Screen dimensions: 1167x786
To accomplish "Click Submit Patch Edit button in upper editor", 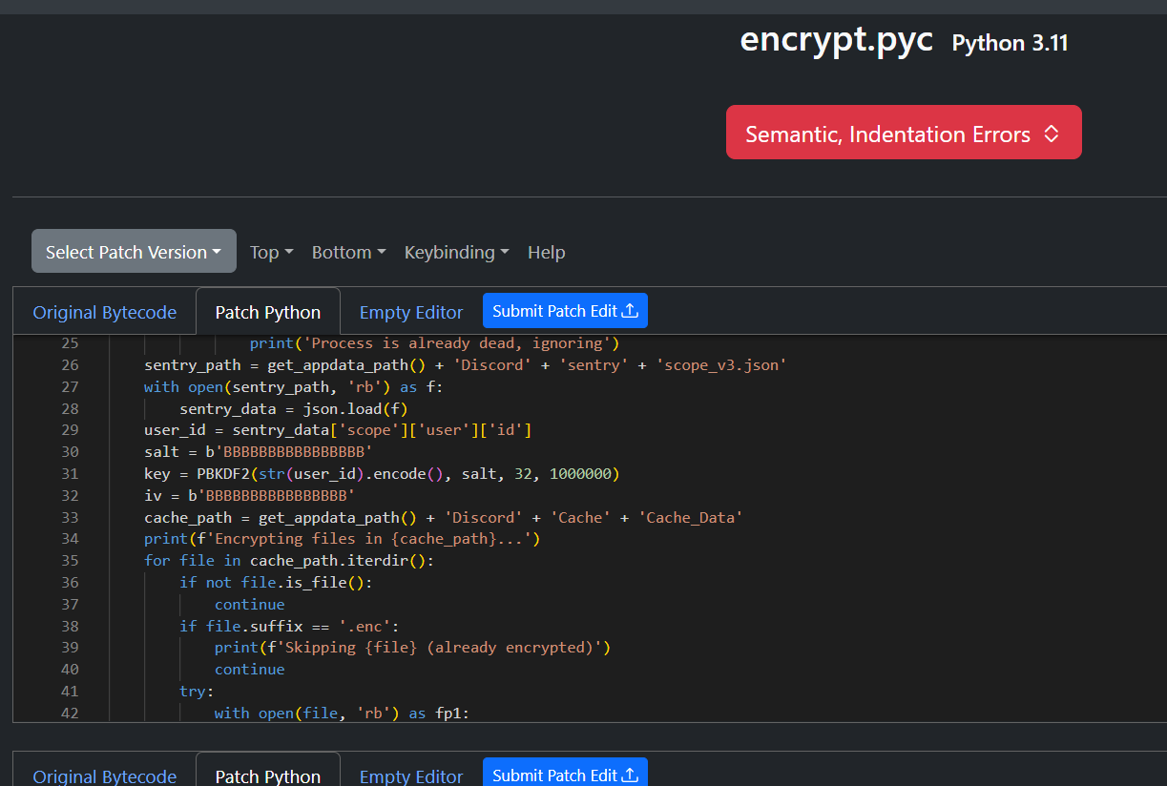I will (565, 310).
